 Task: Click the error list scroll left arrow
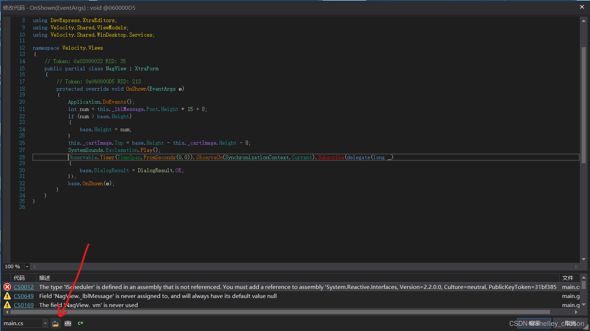pyautogui.click(x=7, y=312)
